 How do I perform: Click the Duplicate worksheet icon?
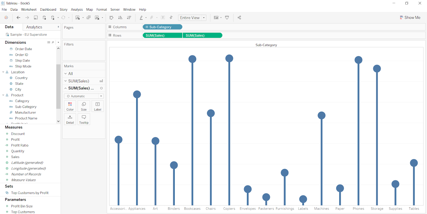tap(89, 18)
